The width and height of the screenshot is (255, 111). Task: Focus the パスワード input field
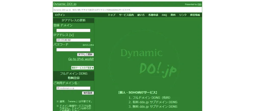point(73,50)
